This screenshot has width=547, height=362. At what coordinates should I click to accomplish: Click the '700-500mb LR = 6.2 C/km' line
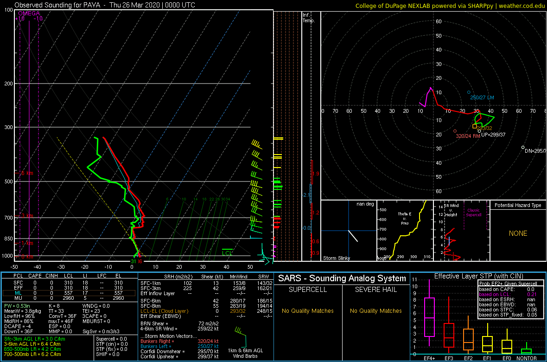click(x=32, y=354)
